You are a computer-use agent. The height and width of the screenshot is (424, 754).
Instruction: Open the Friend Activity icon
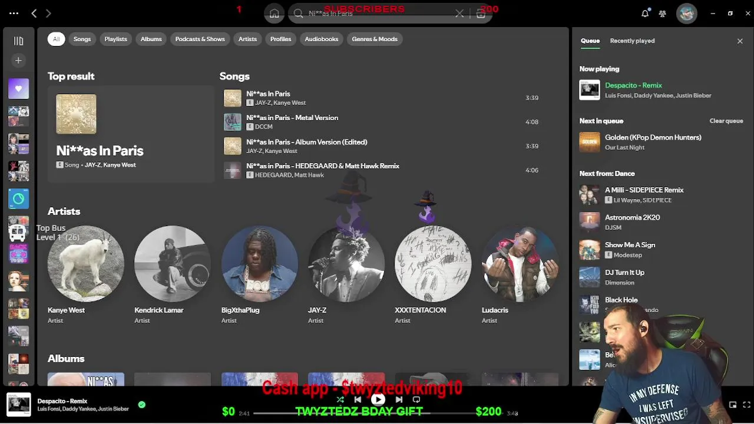point(663,13)
